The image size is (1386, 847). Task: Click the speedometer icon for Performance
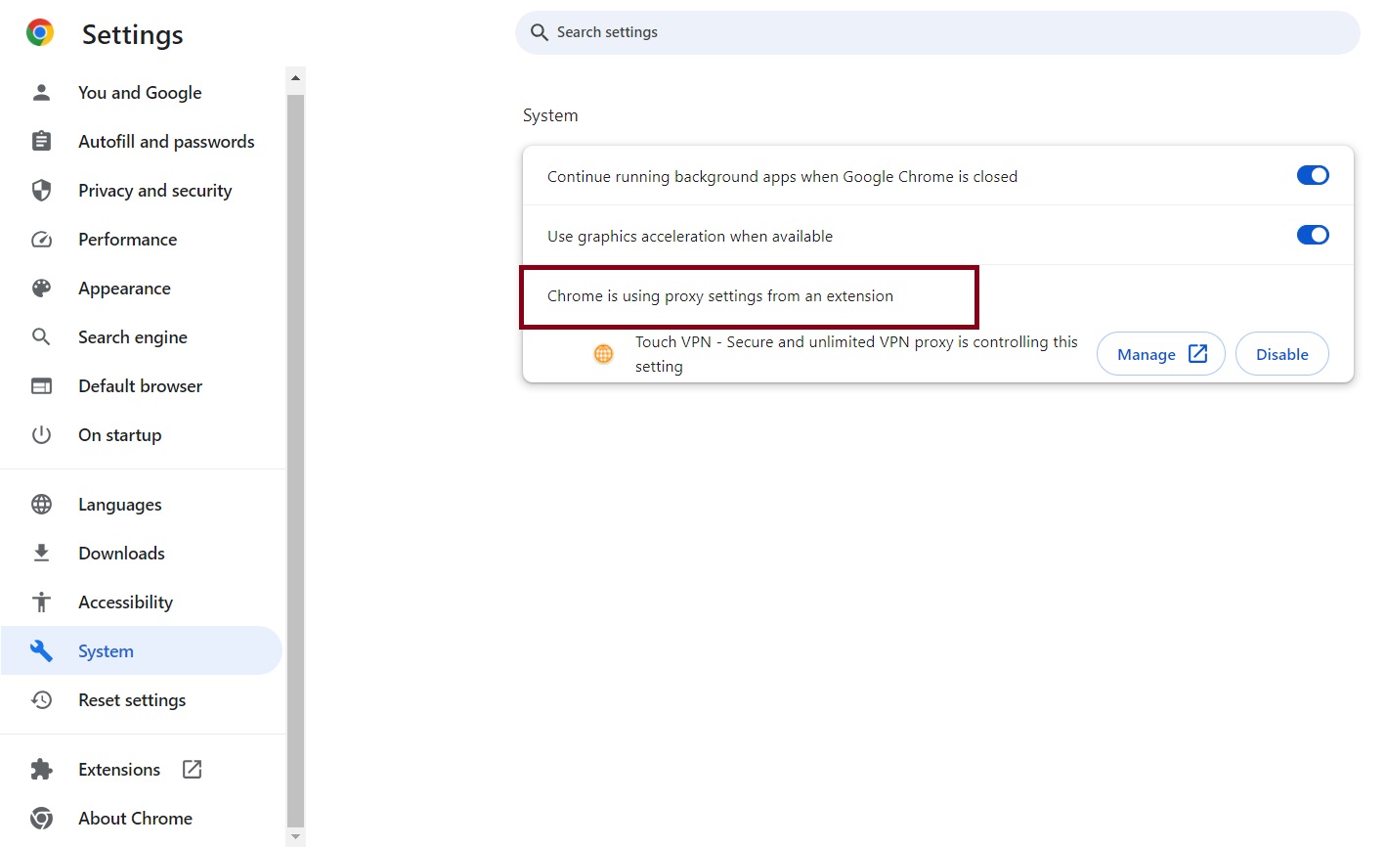pos(41,240)
